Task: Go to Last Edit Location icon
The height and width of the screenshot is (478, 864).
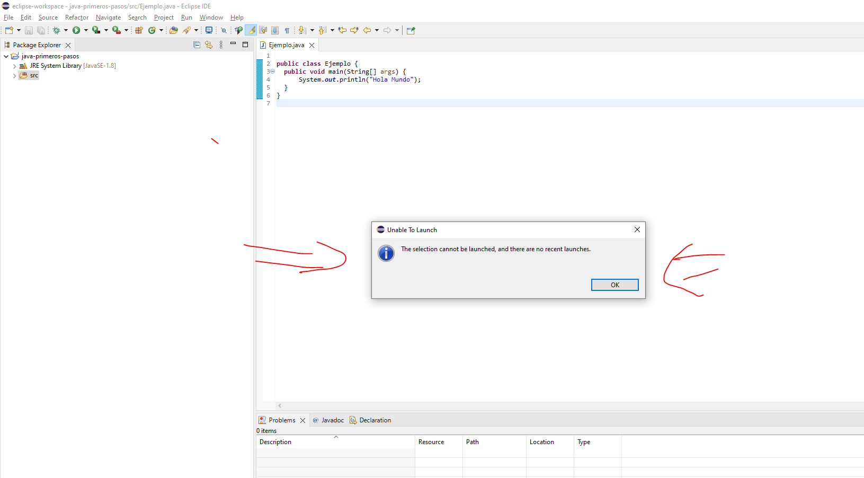Action: pyautogui.click(x=342, y=30)
